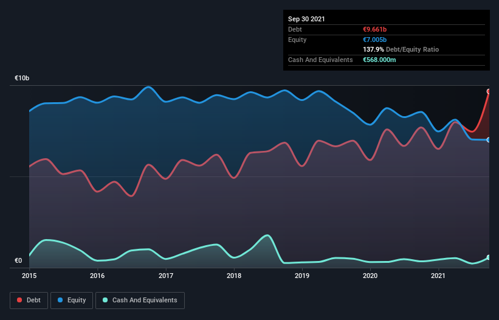Viewport: 499px width, 320px height.
Task: Click the 2020 x-axis label
Action: pos(370,276)
